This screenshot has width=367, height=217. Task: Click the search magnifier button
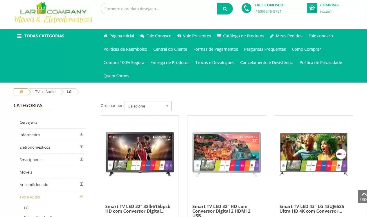pos(225,9)
